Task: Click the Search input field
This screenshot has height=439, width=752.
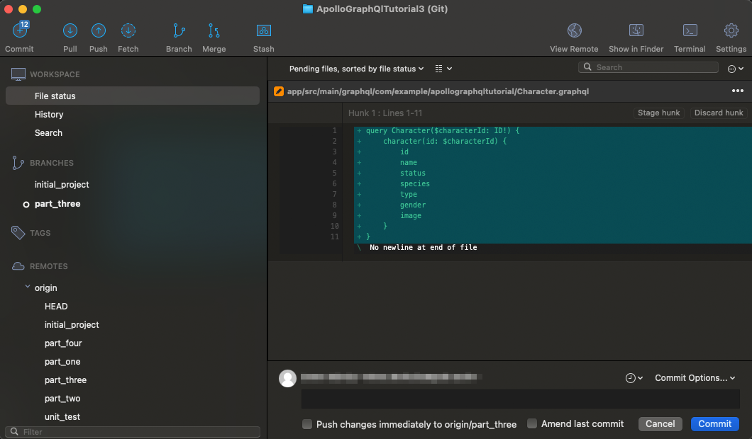Action: pos(648,67)
